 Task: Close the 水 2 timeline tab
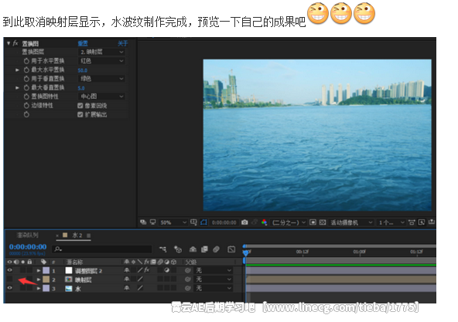pos(57,236)
